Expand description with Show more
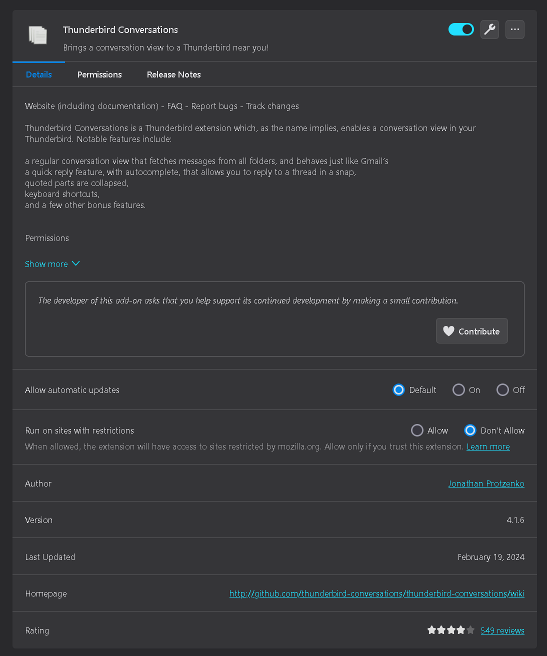Screen dimensions: 547x656 point(46,264)
